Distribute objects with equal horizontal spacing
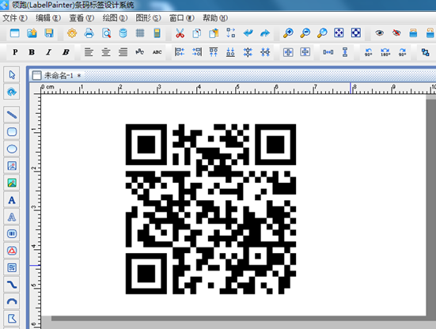 [x=328, y=52]
